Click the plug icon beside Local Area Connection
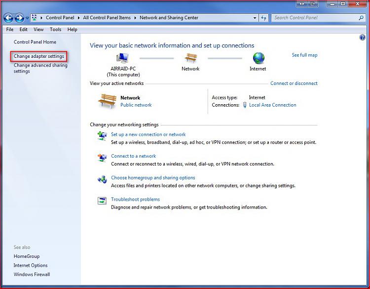 pos(245,105)
